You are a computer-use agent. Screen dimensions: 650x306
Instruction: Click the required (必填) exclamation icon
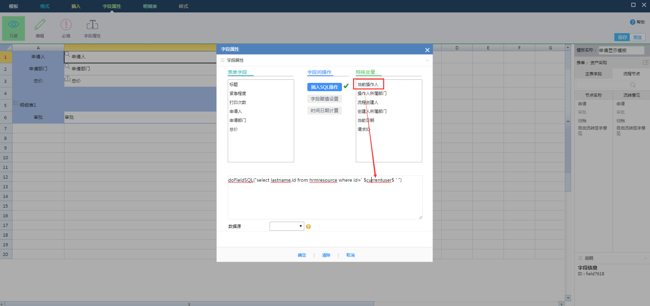(66, 25)
